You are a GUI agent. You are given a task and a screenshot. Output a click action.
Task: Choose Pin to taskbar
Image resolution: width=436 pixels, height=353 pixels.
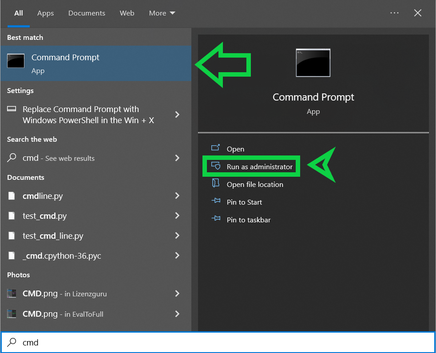249,220
